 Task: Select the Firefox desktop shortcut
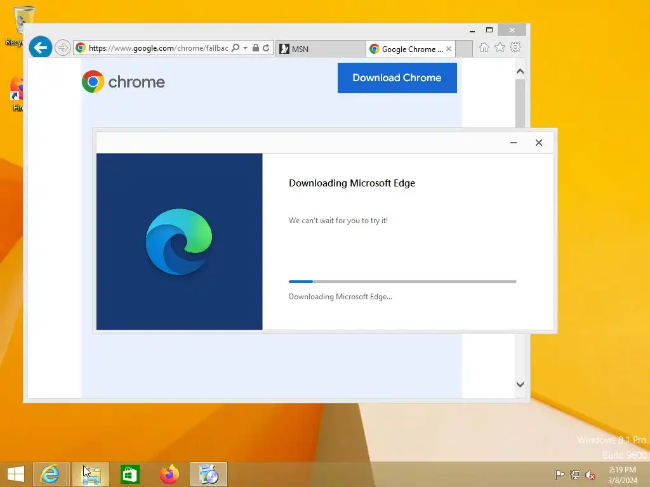(x=17, y=94)
